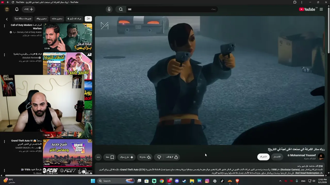
Task: Open the account avatar menu
Action: coord(7,9)
